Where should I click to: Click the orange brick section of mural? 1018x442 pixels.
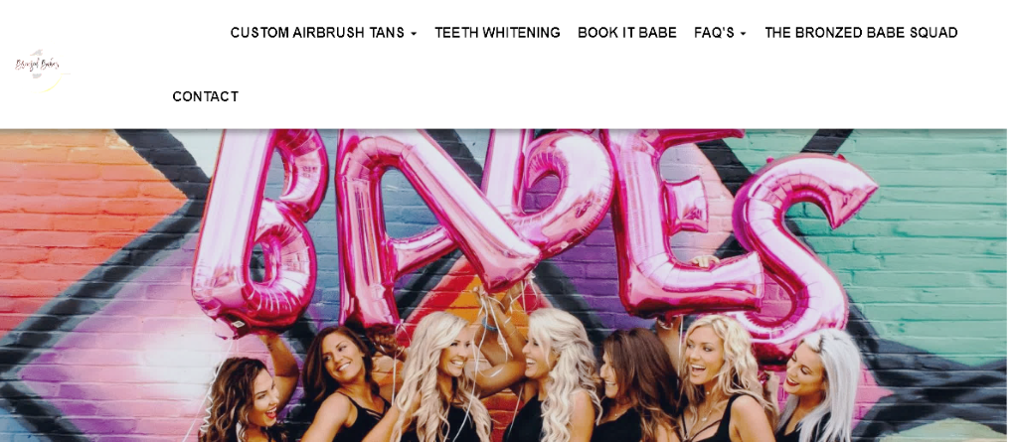click(78, 215)
